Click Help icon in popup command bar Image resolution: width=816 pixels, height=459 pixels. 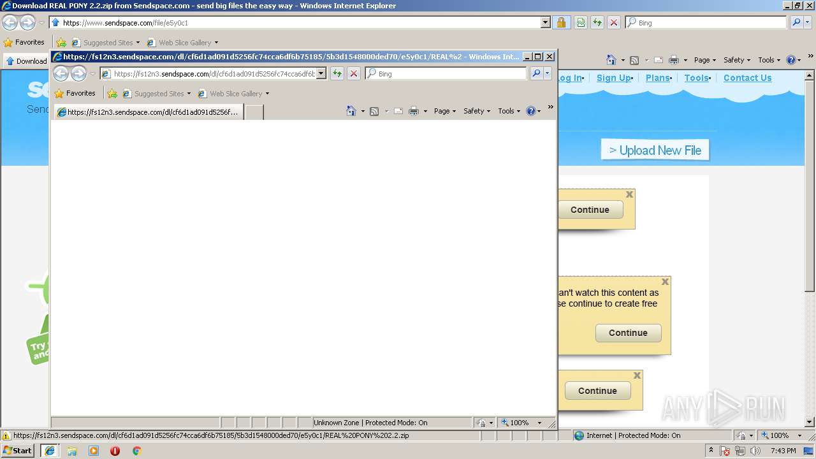(x=530, y=111)
